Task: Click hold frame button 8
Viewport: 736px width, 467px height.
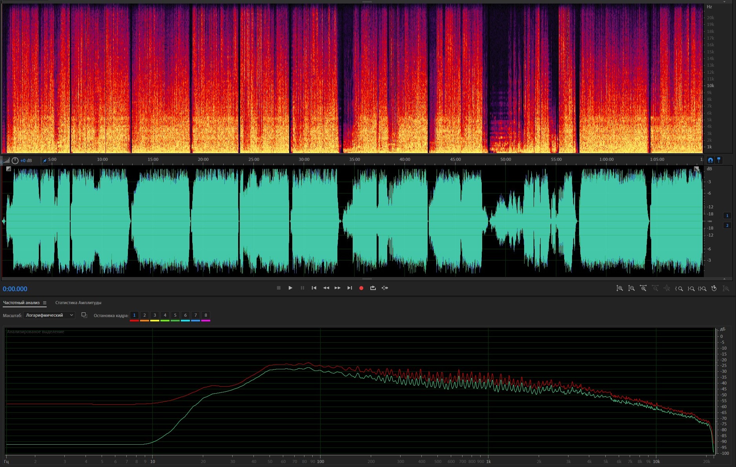Action: click(x=206, y=315)
